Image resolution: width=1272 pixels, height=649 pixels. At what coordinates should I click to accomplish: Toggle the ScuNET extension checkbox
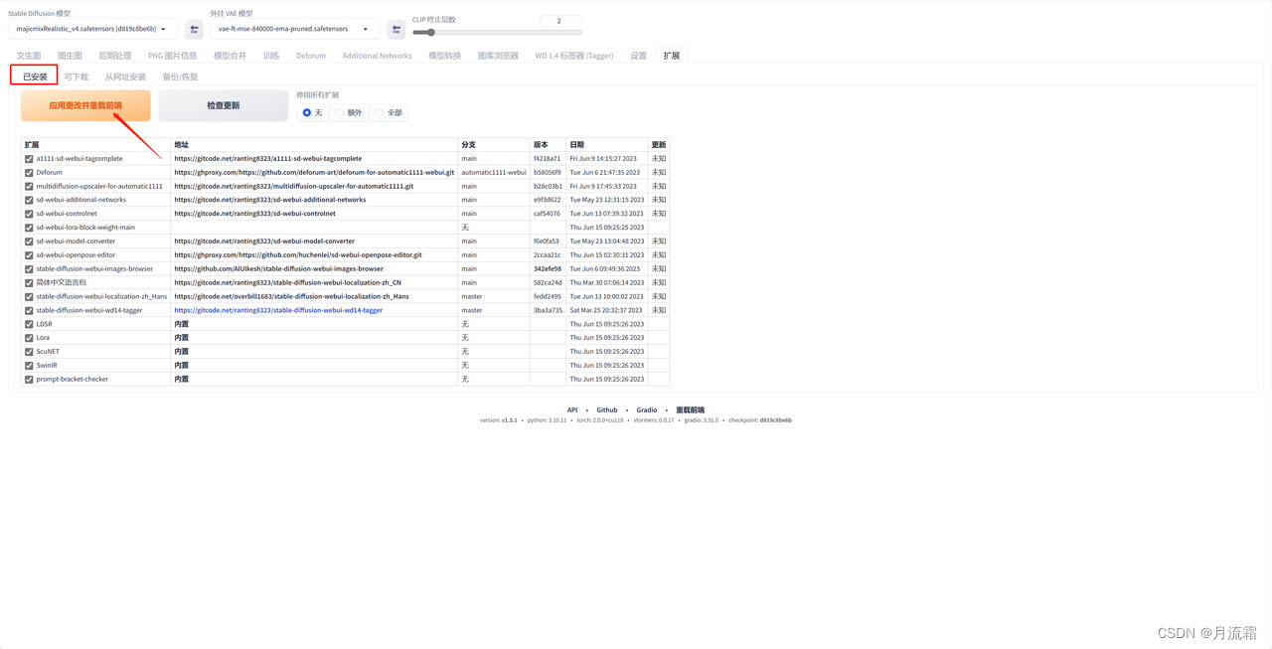(29, 352)
